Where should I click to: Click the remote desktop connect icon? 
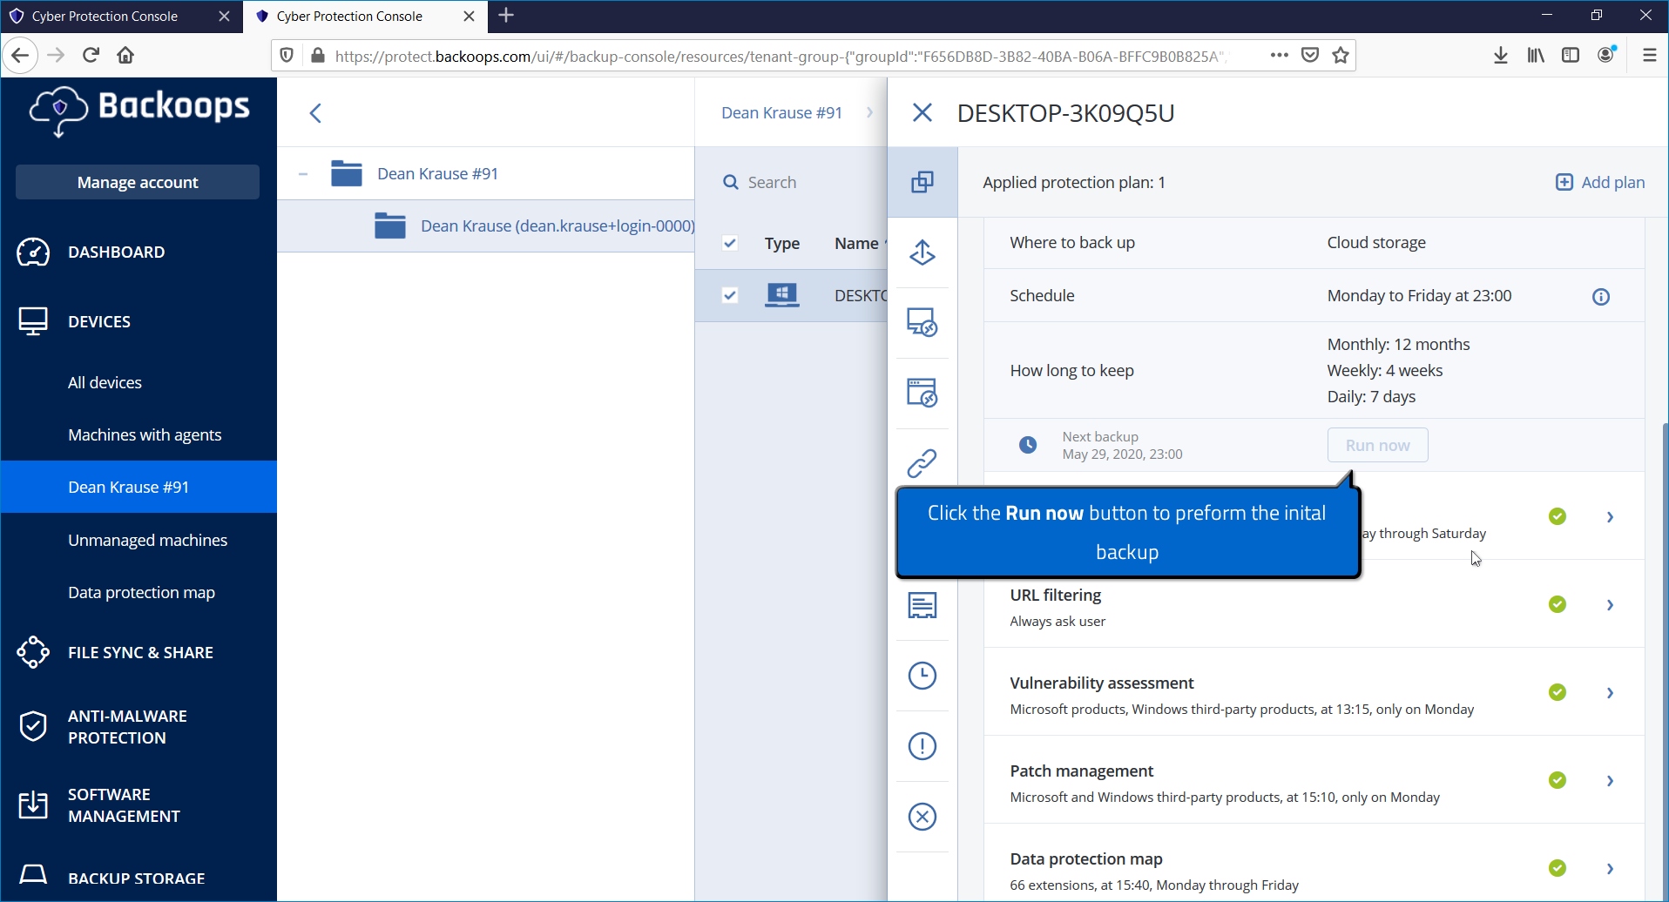coord(922,322)
